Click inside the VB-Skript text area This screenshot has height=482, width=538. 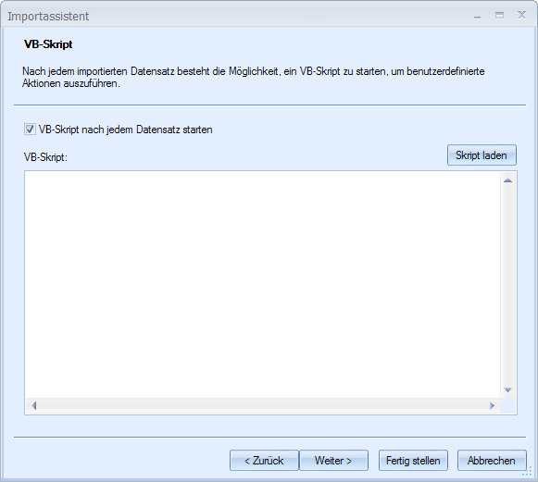coord(262,285)
